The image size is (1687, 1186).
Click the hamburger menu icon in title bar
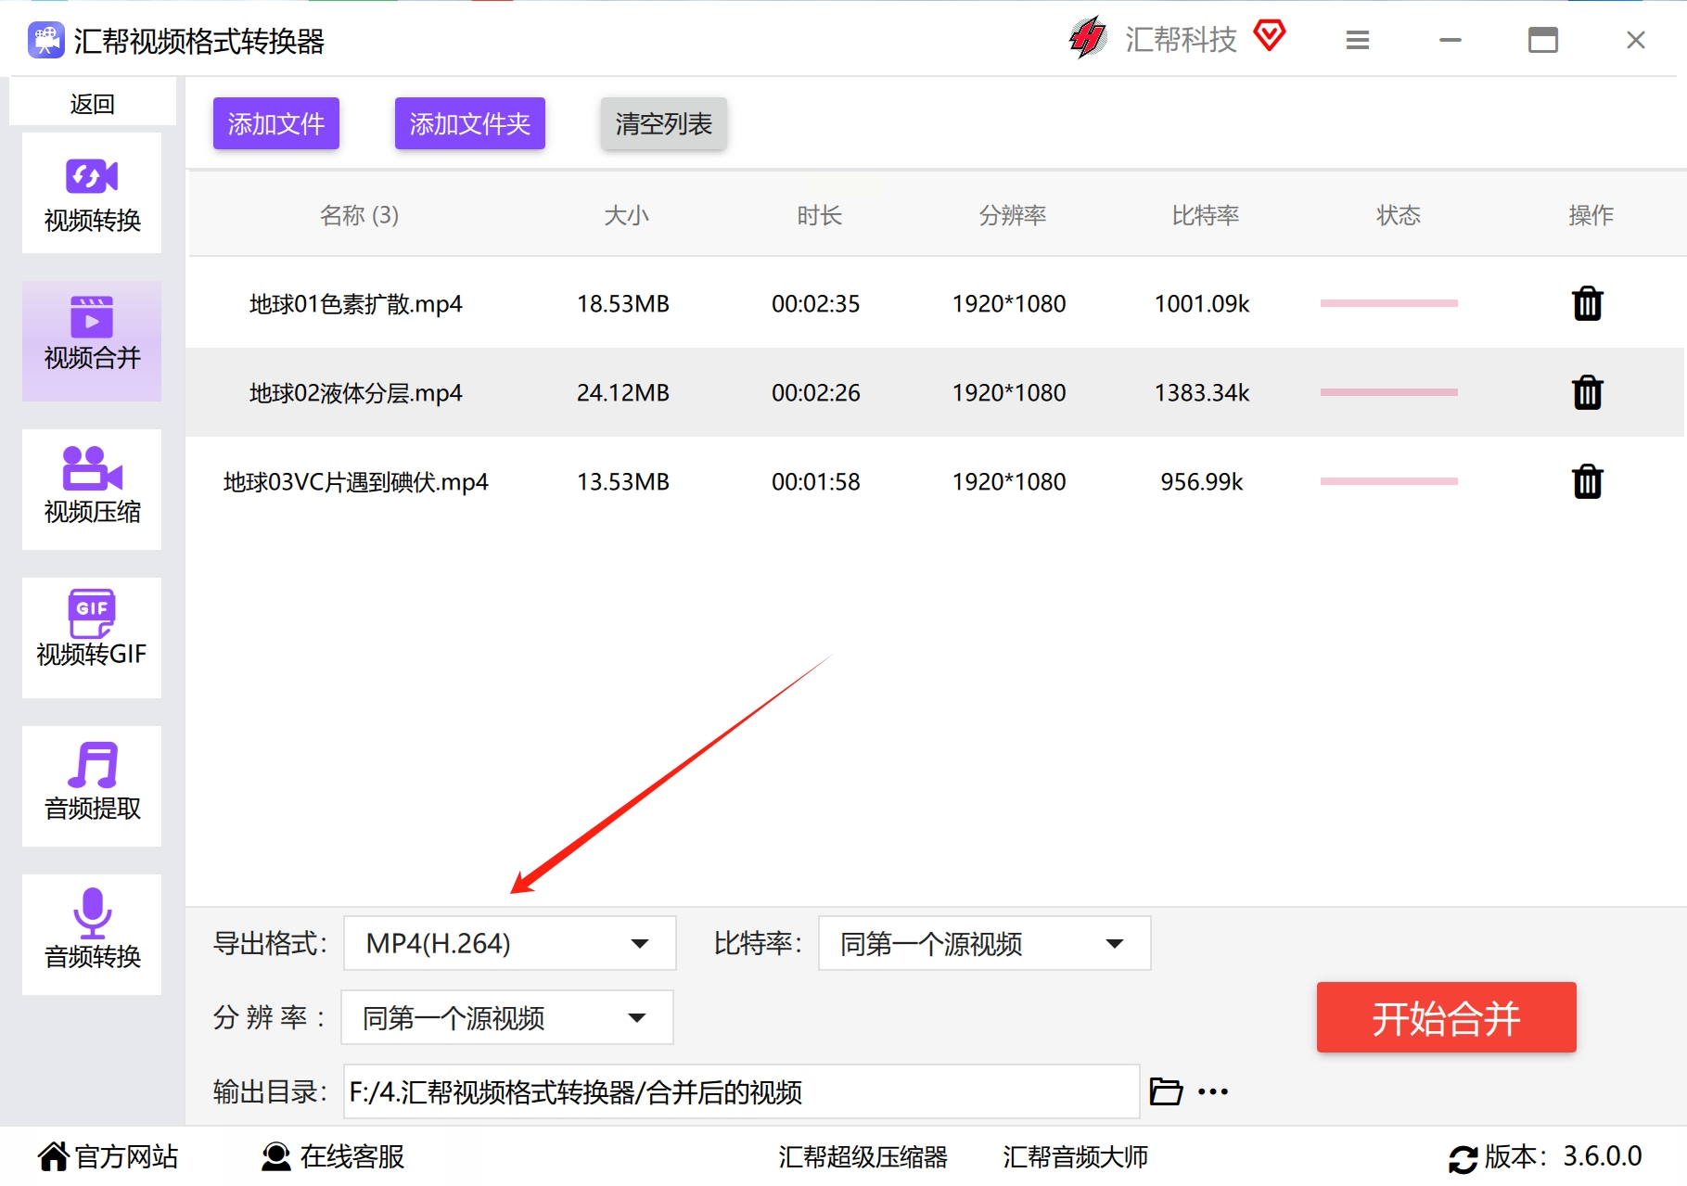(x=1357, y=41)
